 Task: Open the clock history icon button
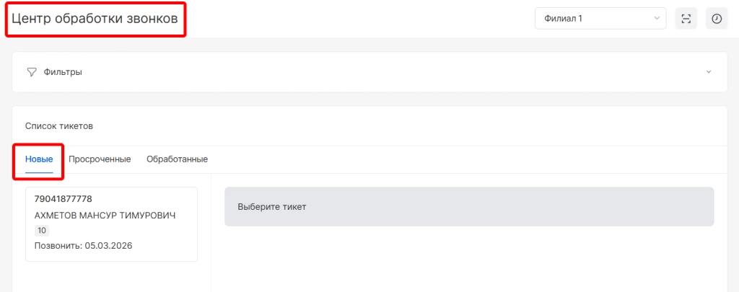717,19
